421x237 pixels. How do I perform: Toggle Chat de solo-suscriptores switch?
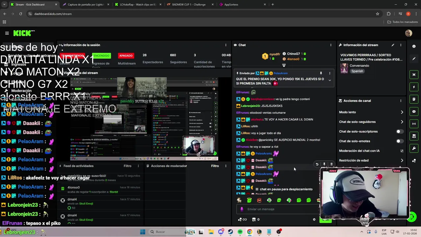[x=400, y=131]
